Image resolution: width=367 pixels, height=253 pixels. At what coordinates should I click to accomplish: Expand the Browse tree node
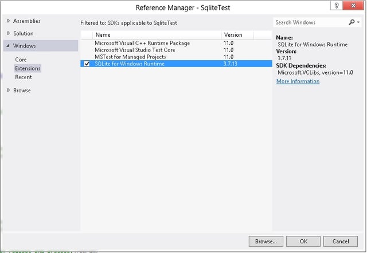click(x=9, y=90)
